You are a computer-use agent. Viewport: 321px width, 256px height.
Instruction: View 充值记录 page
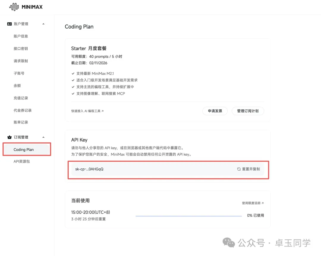tap(21, 98)
